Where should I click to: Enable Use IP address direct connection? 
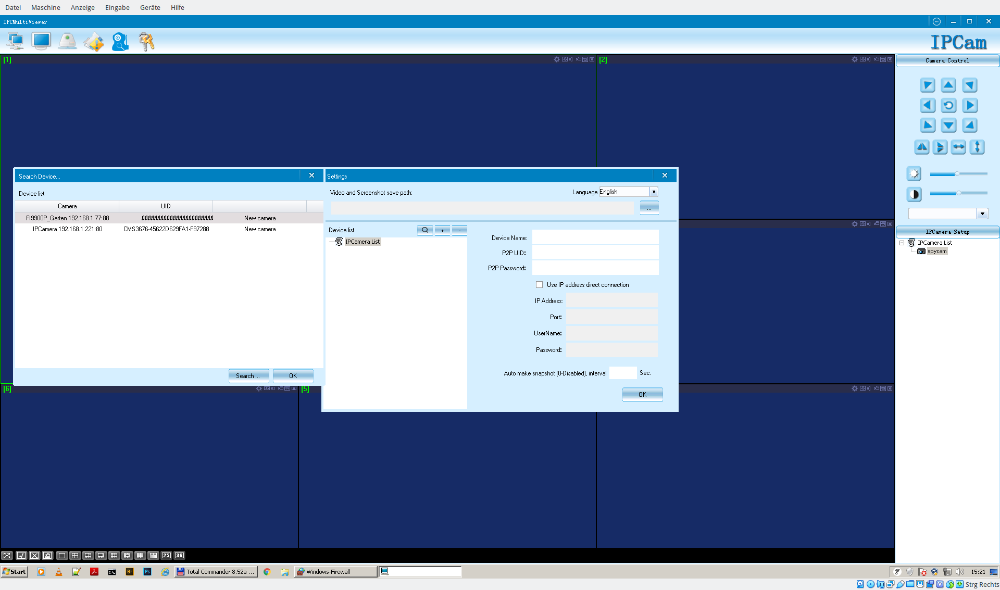click(x=540, y=285)
